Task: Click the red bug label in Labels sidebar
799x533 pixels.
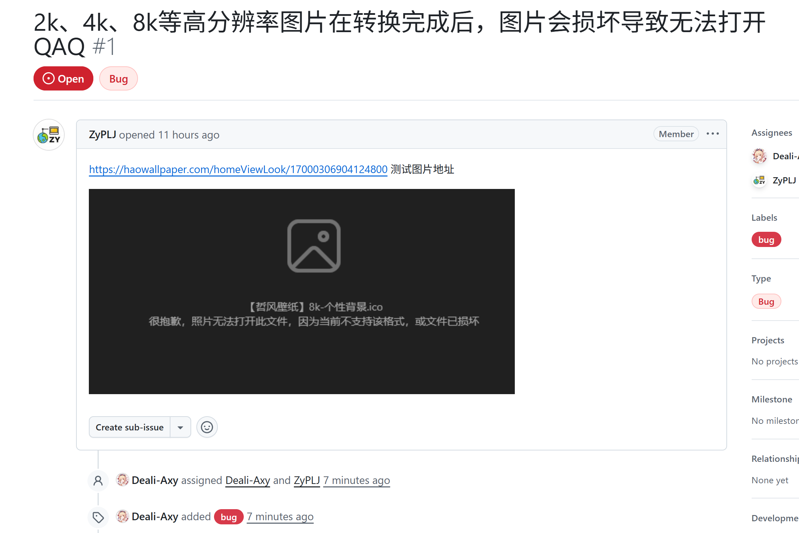Action: pos(766,240)
